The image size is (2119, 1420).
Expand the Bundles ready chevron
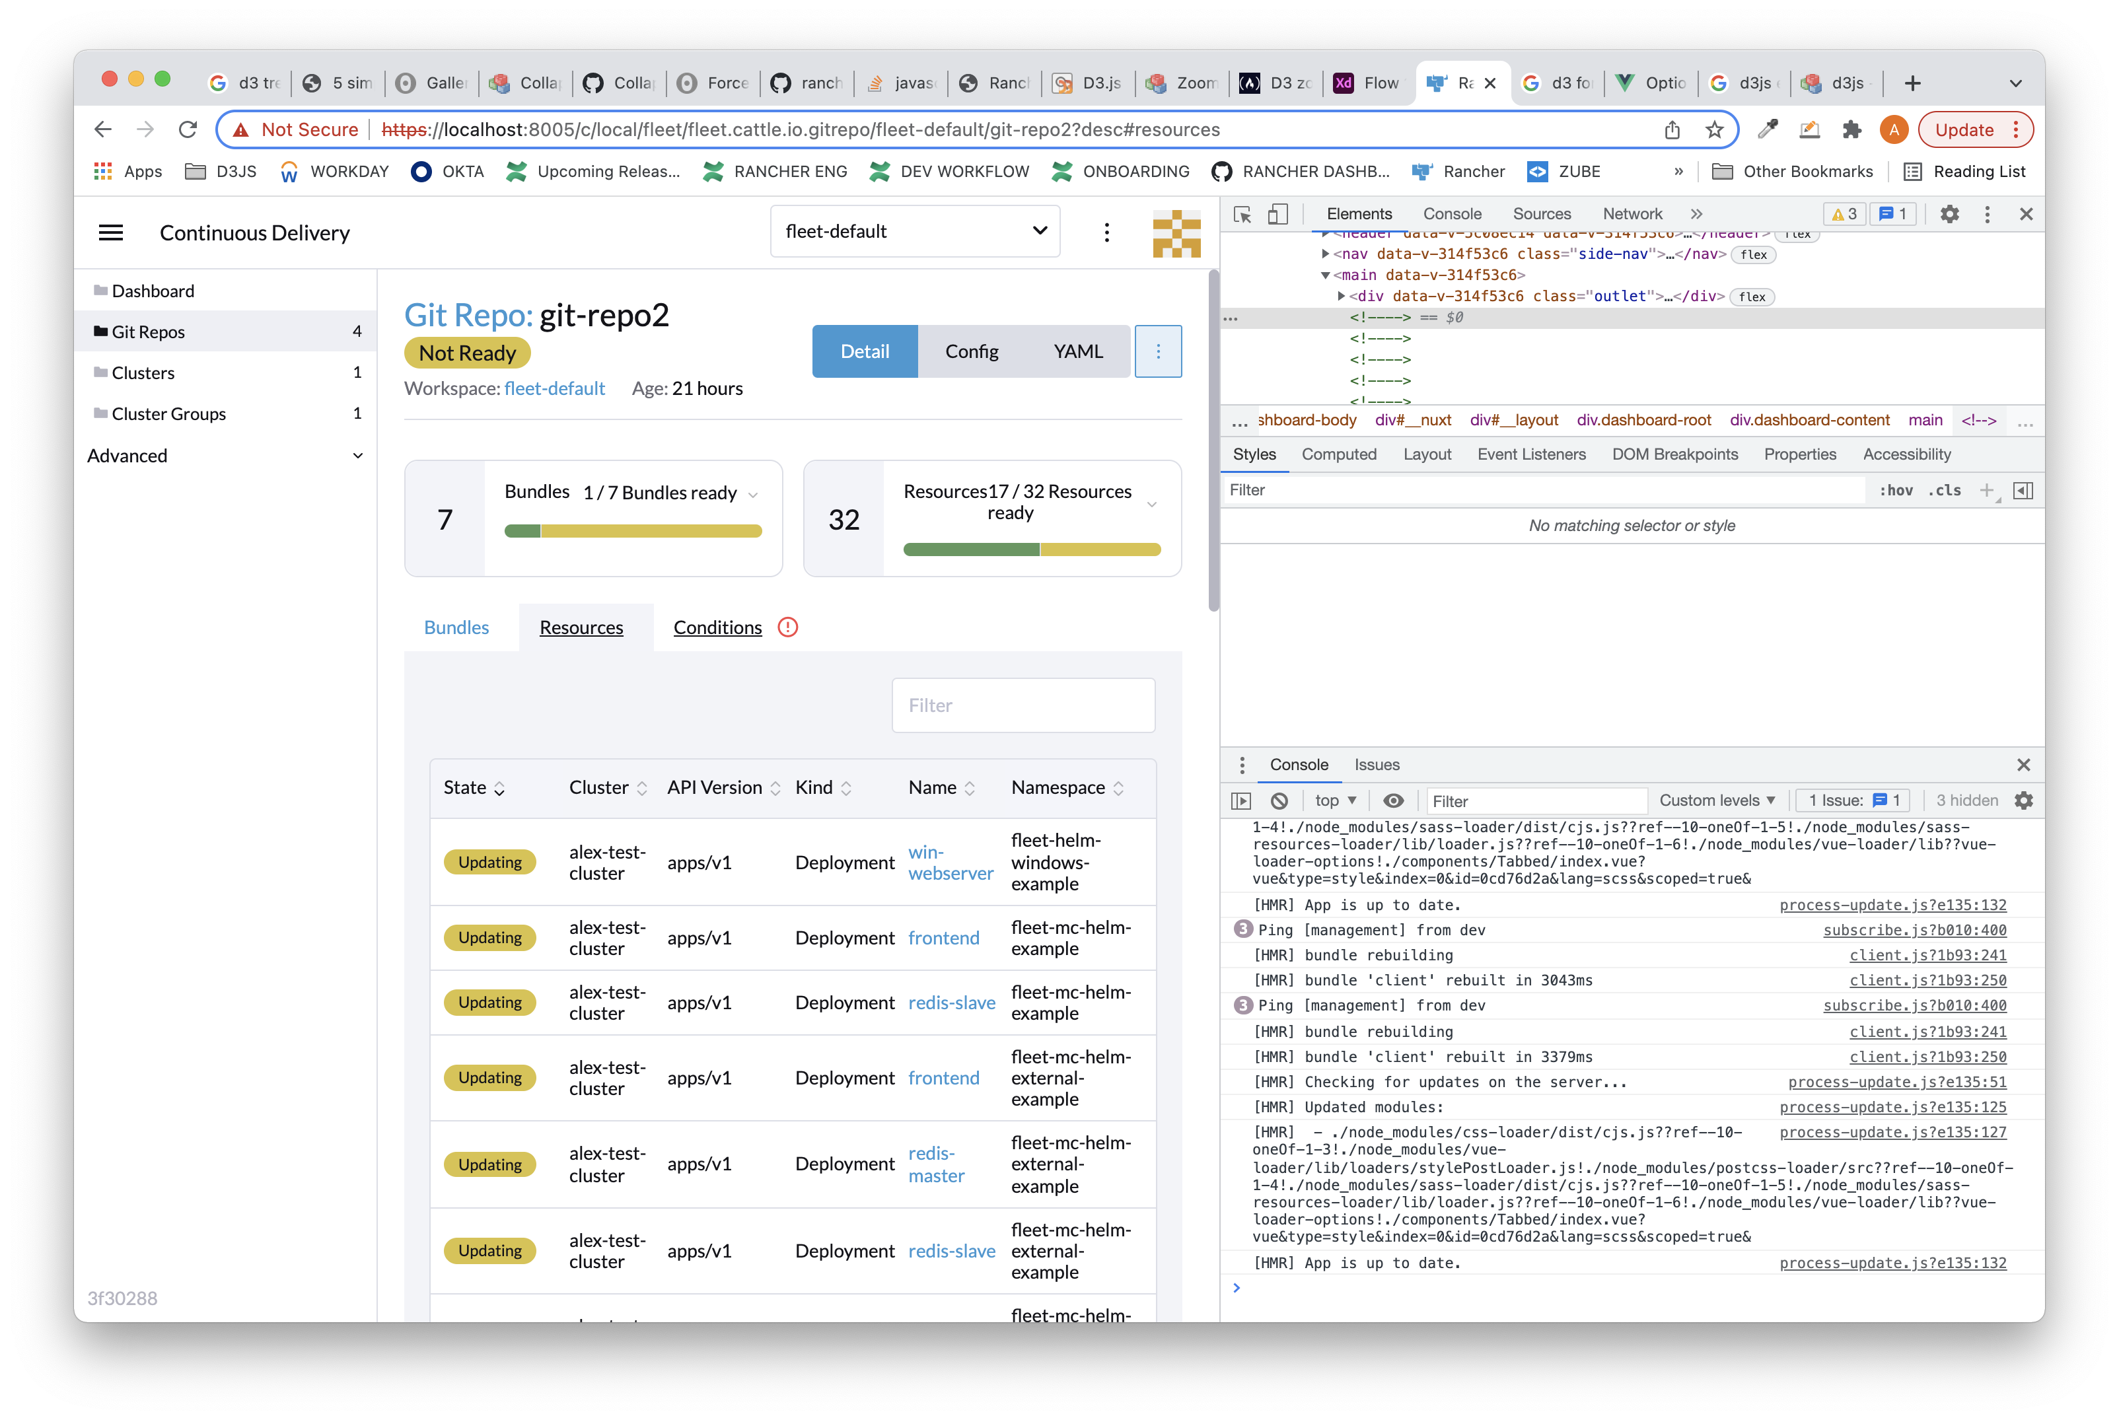pos(754,493)
